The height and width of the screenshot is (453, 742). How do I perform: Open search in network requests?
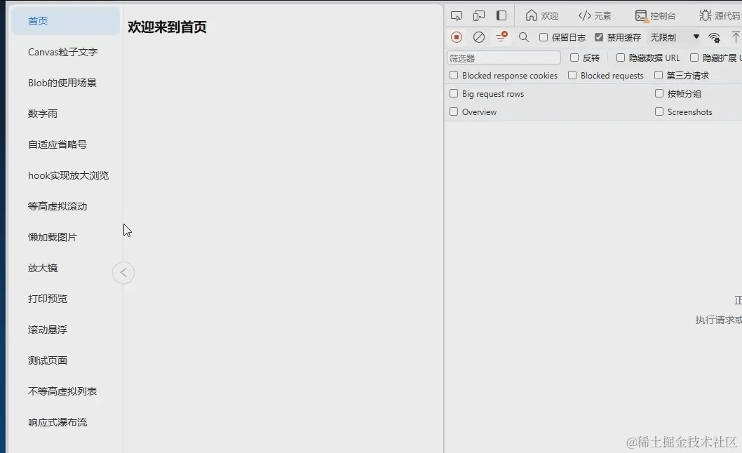(x=523, y=37)
